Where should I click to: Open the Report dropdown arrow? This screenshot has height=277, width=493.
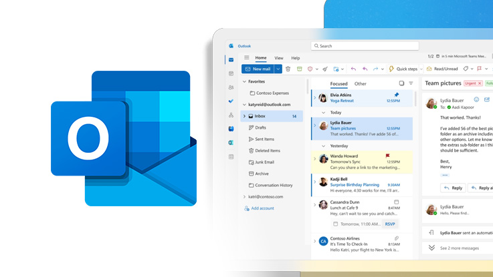pyautogui.click(x=316, y=69)
